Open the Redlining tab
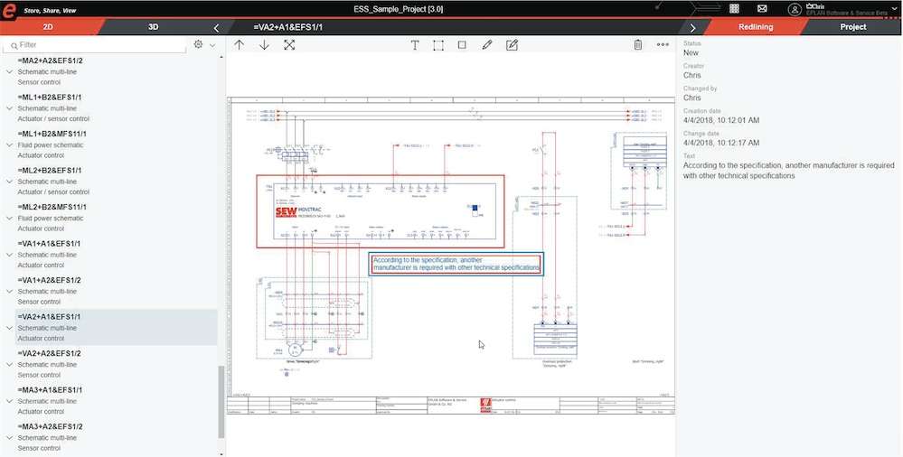This screenshot has height=457, width=903. tap(753, 27)
